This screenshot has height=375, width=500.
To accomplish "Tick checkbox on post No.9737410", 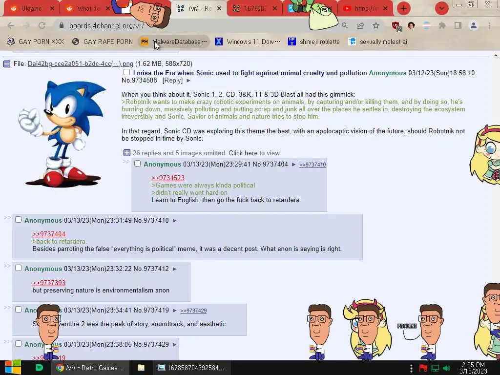I will click(x=18, y=220).
